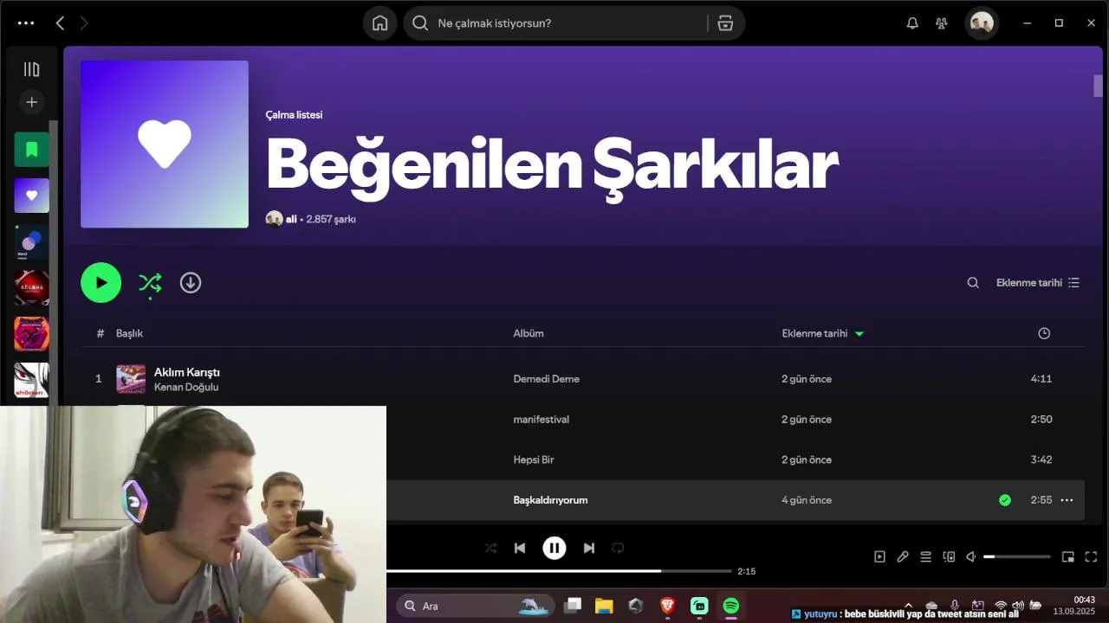Switch to Spotify on the taskbar
Screen dimensions: 1109x623
click(x=731, y=606)
